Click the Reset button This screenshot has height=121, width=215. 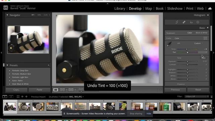(198, 90)
